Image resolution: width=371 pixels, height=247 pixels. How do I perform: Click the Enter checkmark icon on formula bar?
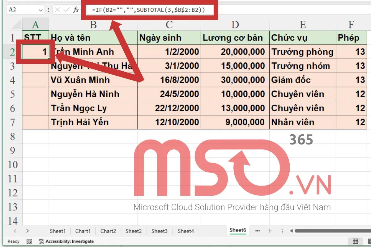click(67, 10)
